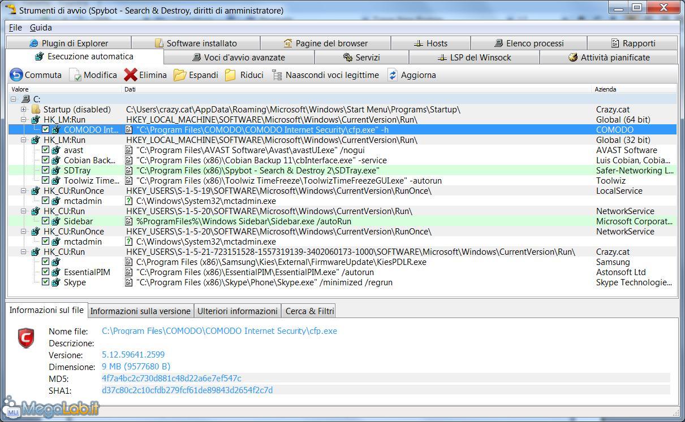Click the Espandi open-folder icon

point(180,75)
